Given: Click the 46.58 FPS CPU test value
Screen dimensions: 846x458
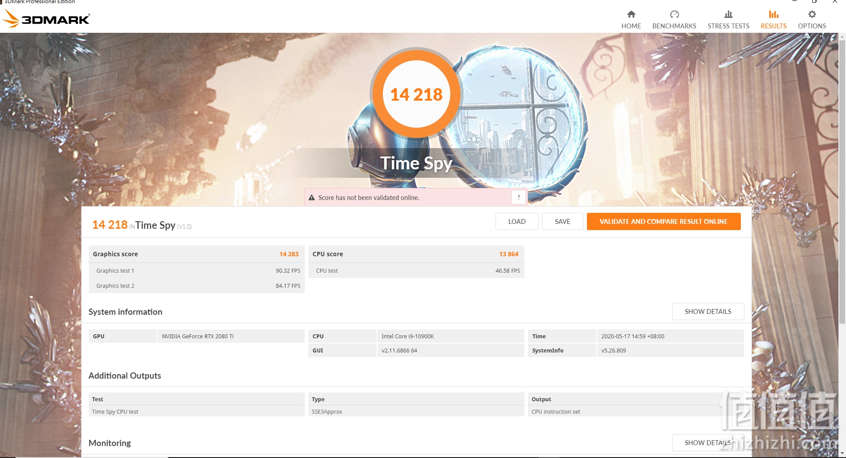Looking at the screenshot, I should pyautogui.click(x=508, y=271).
